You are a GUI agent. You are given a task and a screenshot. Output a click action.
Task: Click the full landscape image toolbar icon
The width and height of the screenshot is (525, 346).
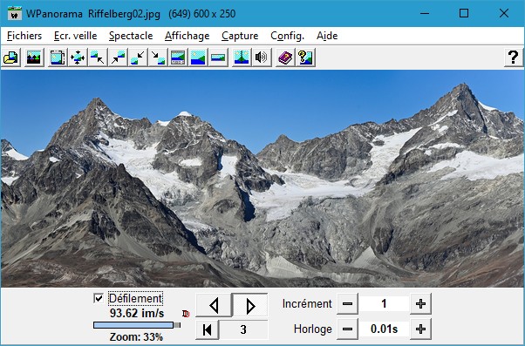point(198,58)
